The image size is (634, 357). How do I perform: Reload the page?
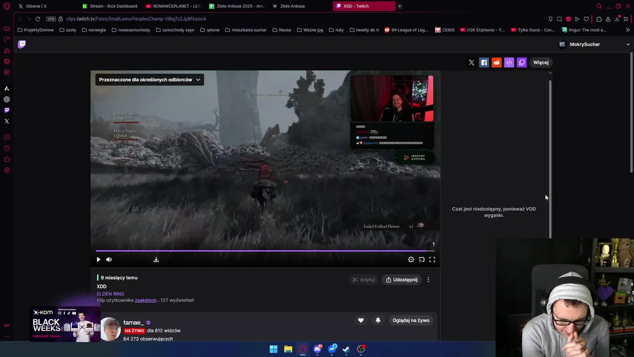pos(38,19)
